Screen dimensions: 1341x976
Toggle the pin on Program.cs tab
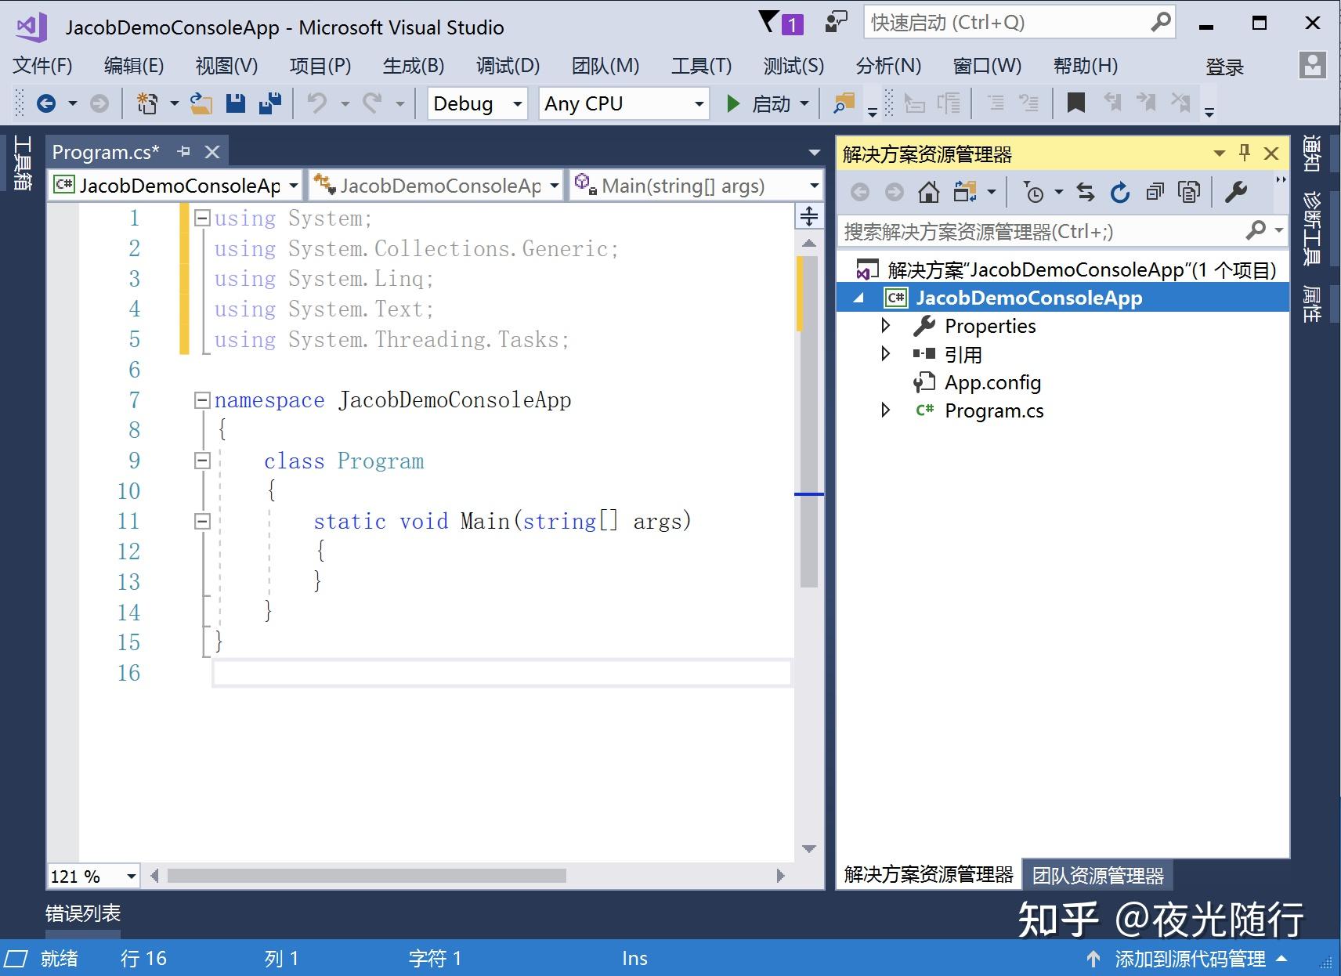point(184,151)
